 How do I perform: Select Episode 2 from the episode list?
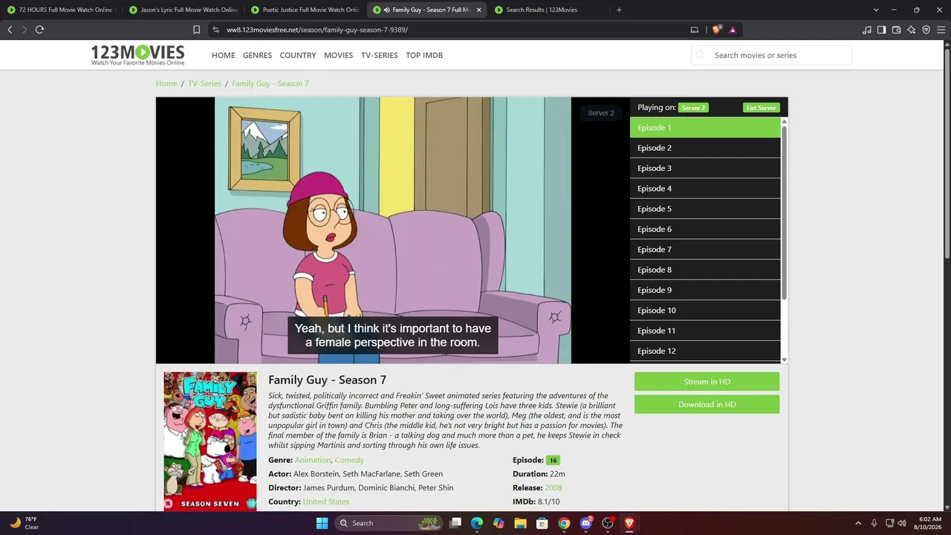click(x=705, y=148)
